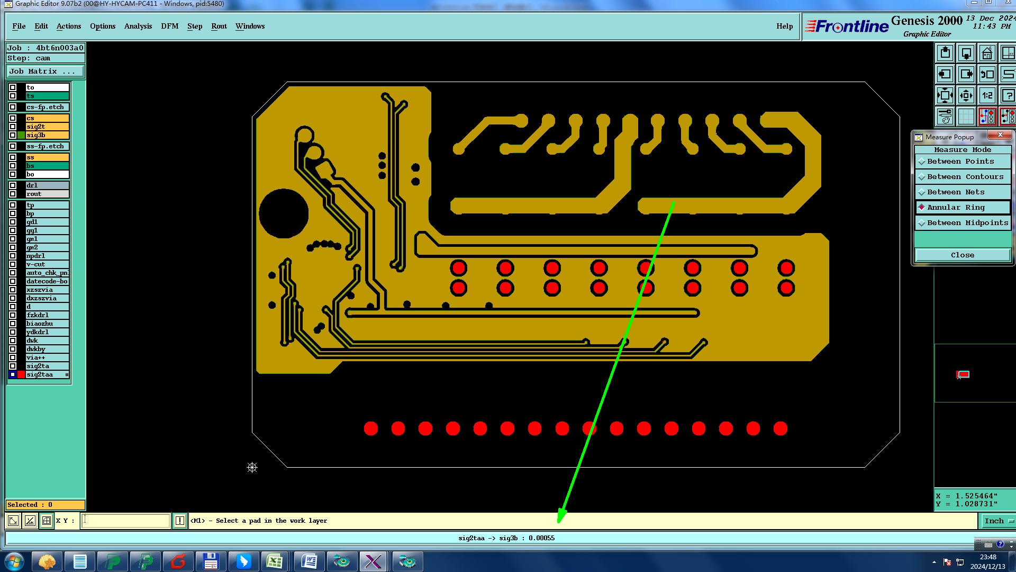Click the red color swatch of sig2taa

(x=21, y=374)
